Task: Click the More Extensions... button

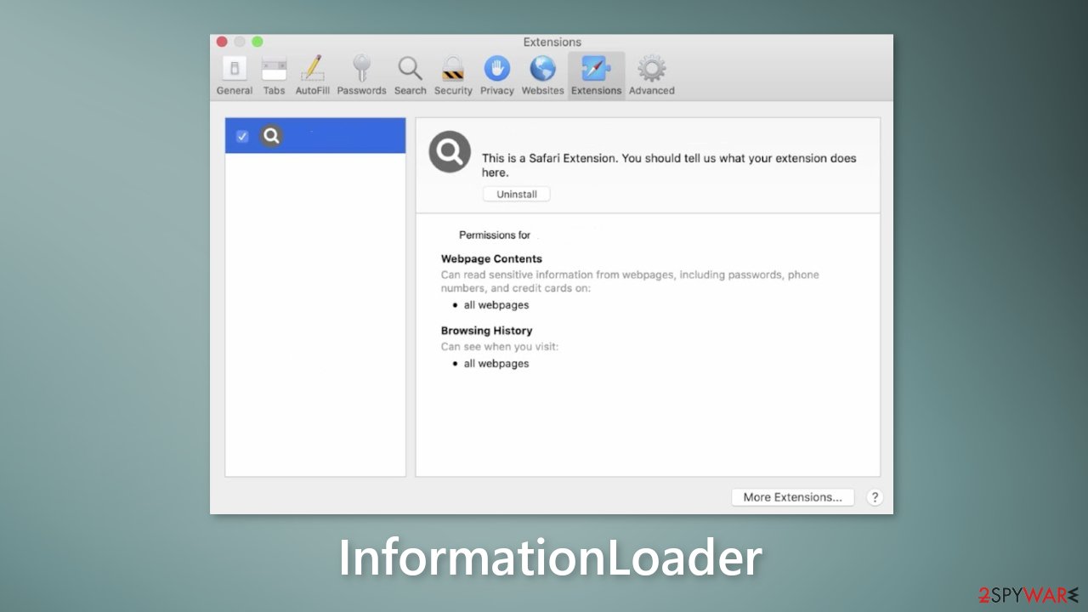Action: pos(792,497)
